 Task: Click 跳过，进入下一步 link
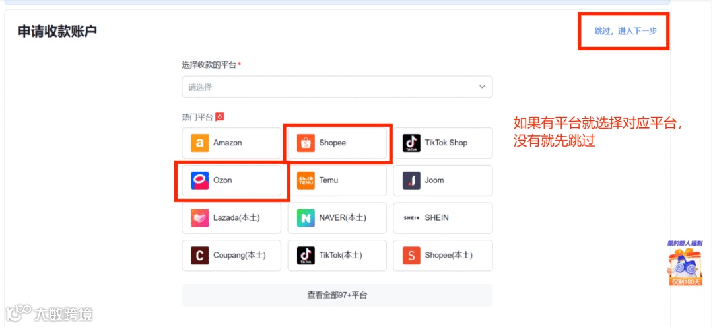point(626,31)
